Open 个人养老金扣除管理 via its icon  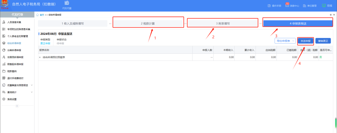pos(4,36)
